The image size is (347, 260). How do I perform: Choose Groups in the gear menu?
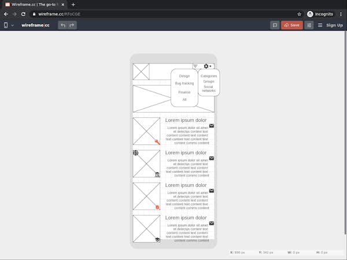click(209, 81)
